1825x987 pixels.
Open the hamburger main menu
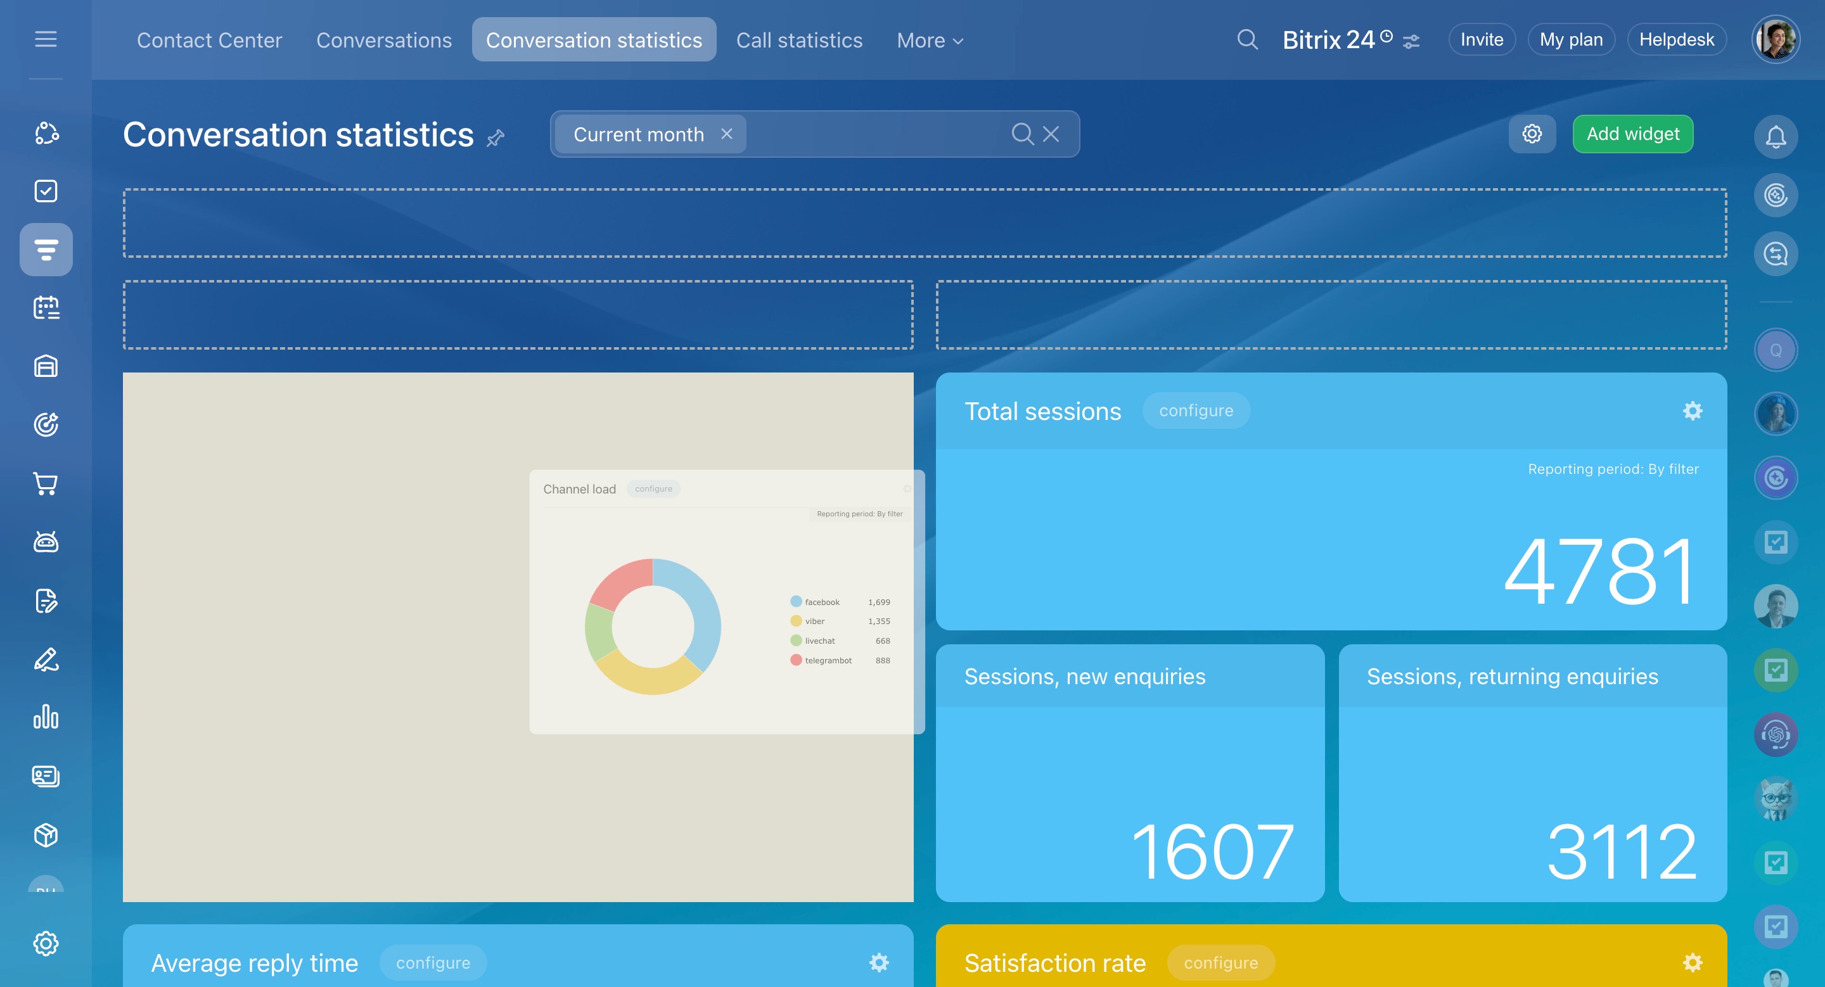[x=46, y=39]
